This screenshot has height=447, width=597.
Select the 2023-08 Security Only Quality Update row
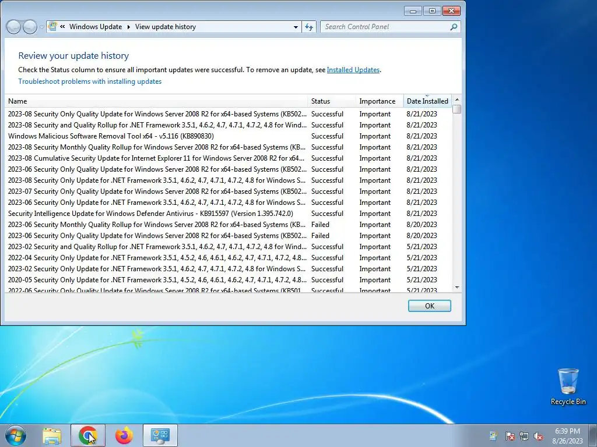[x=229, y=114]
